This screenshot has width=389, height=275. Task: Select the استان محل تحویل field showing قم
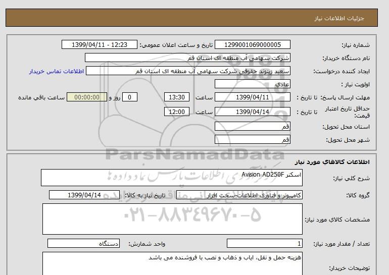252,126
